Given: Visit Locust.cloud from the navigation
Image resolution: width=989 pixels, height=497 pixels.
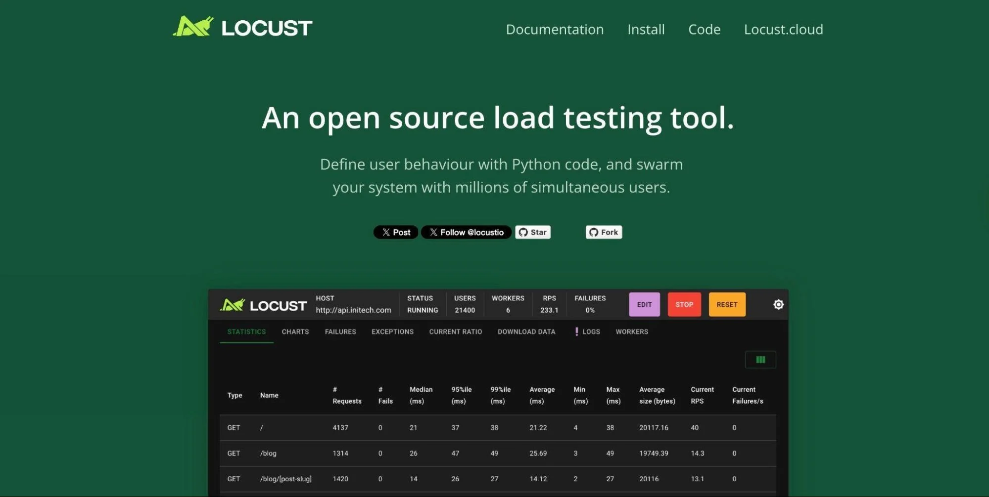Looking at the screenshot, I should pyautogui.click(x=783, y=30).
